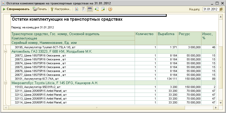Click the vertical scrollbar down arrow
This screenshot has width=226, height=113.
click(221, 103)
